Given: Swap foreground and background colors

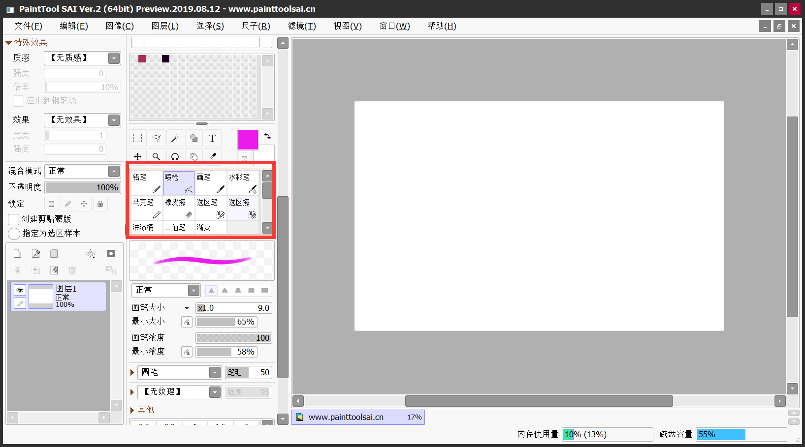Looking at the screenshot, I should [267, 136].
